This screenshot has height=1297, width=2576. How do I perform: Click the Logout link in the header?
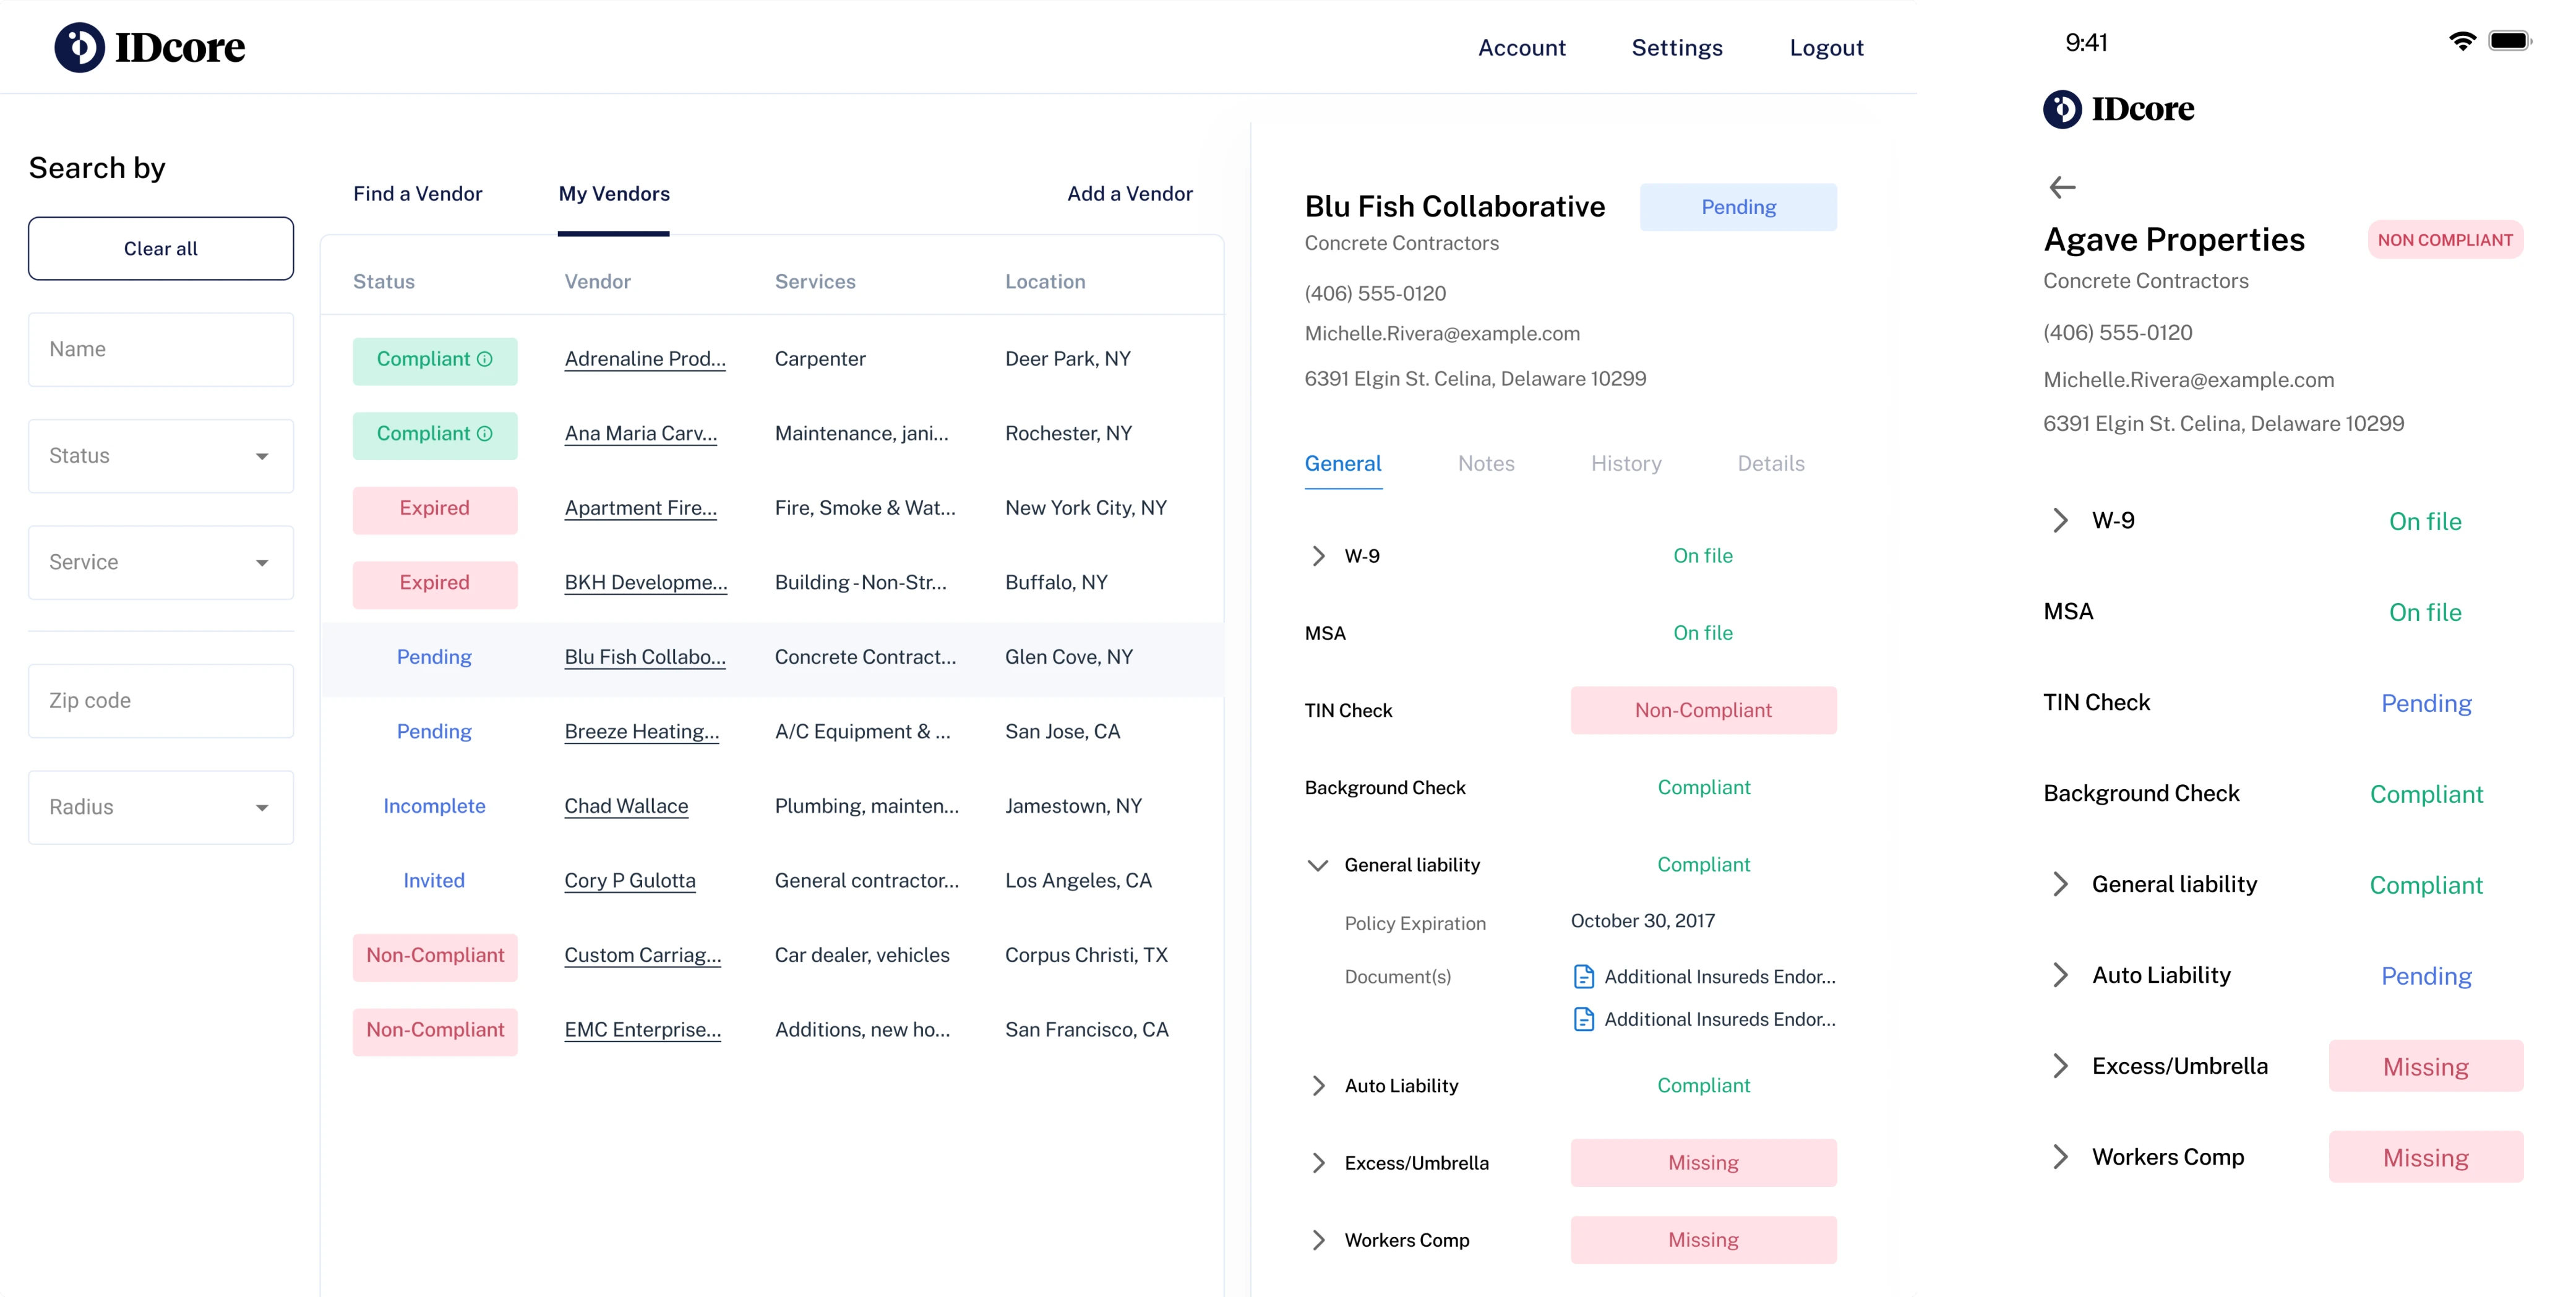click(1826, 48)
